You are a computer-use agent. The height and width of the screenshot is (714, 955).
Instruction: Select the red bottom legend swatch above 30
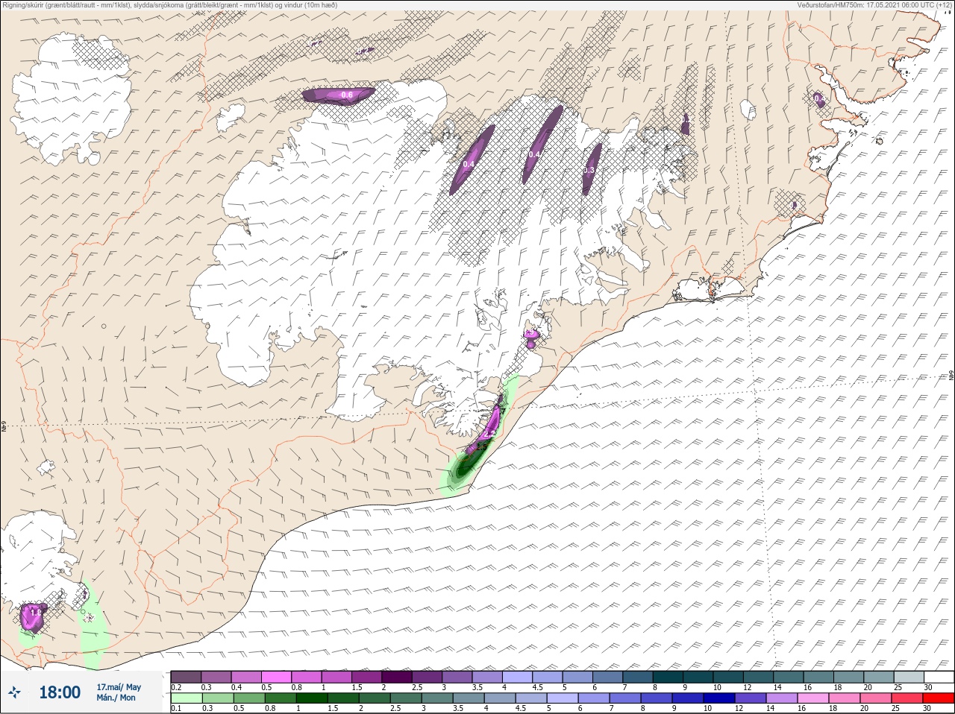pyautogui.click(x=938, y=698)
